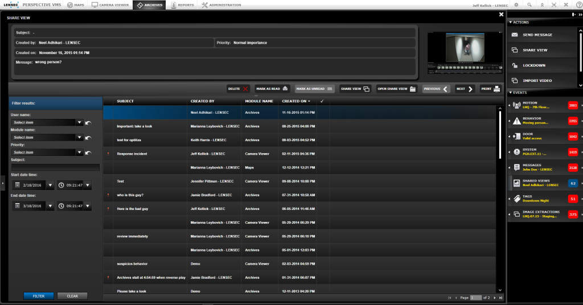583x305 pixels.
Task: Open the start time dropdown arrow
Action: pos(88,185)
